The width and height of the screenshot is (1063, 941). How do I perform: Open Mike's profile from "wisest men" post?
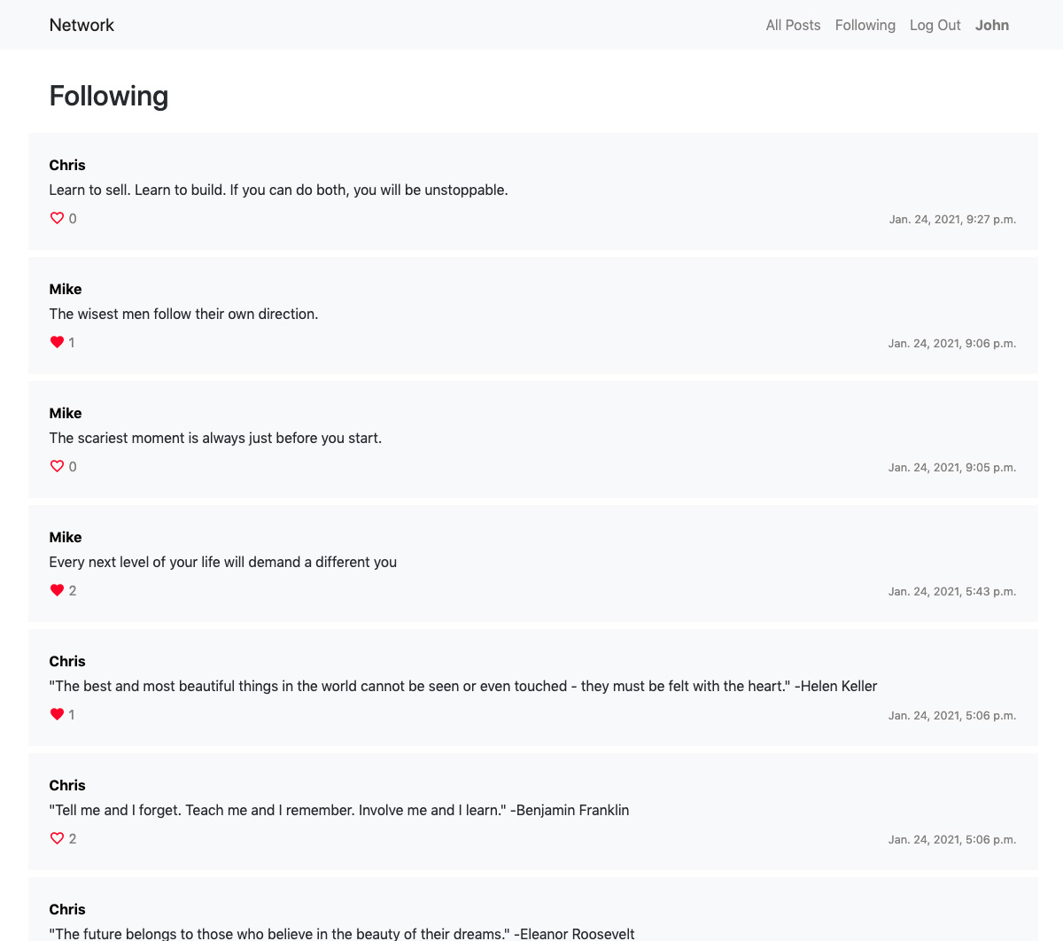pos(66,289)
